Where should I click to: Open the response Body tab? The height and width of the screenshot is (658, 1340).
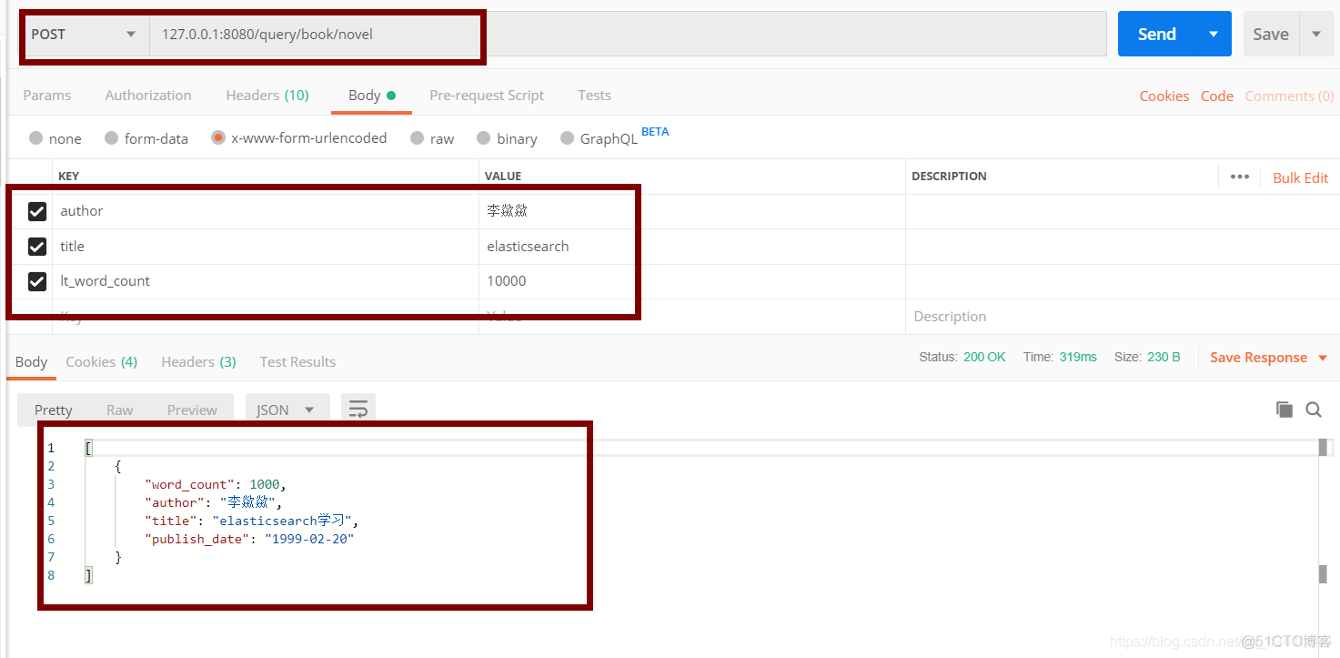click(31, 362)
